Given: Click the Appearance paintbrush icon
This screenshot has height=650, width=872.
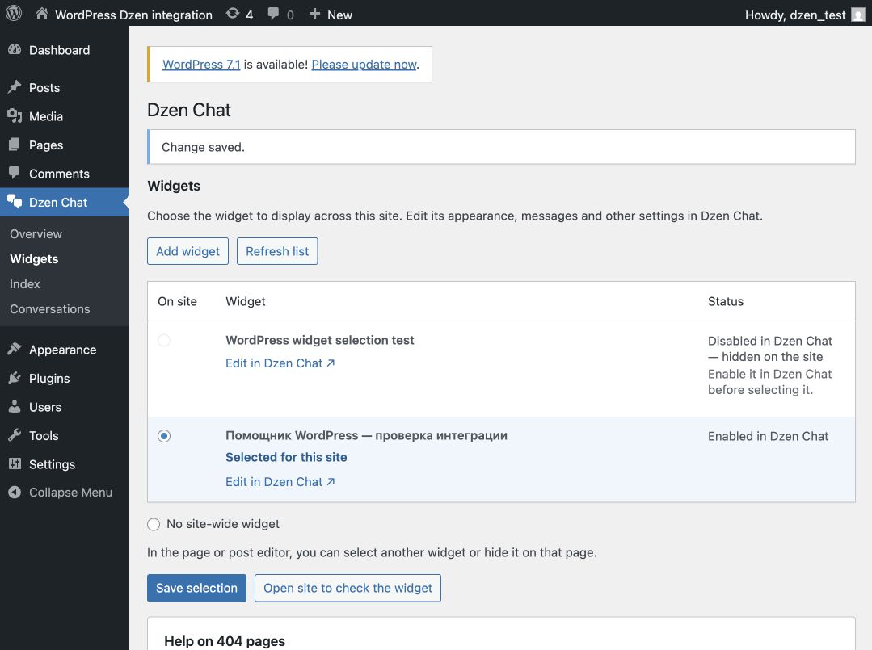Looking at the screenshot, I should click(15, 349).
